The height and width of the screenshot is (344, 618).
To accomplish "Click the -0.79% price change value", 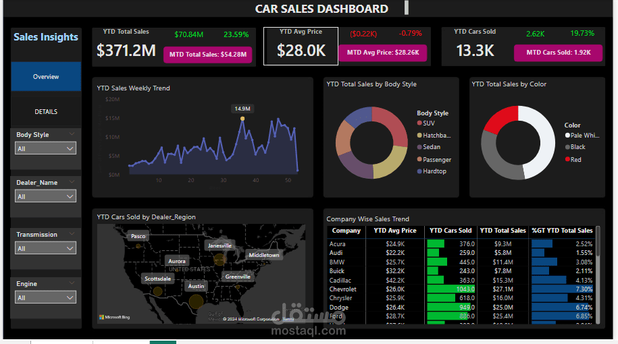I will click(410, 34).
